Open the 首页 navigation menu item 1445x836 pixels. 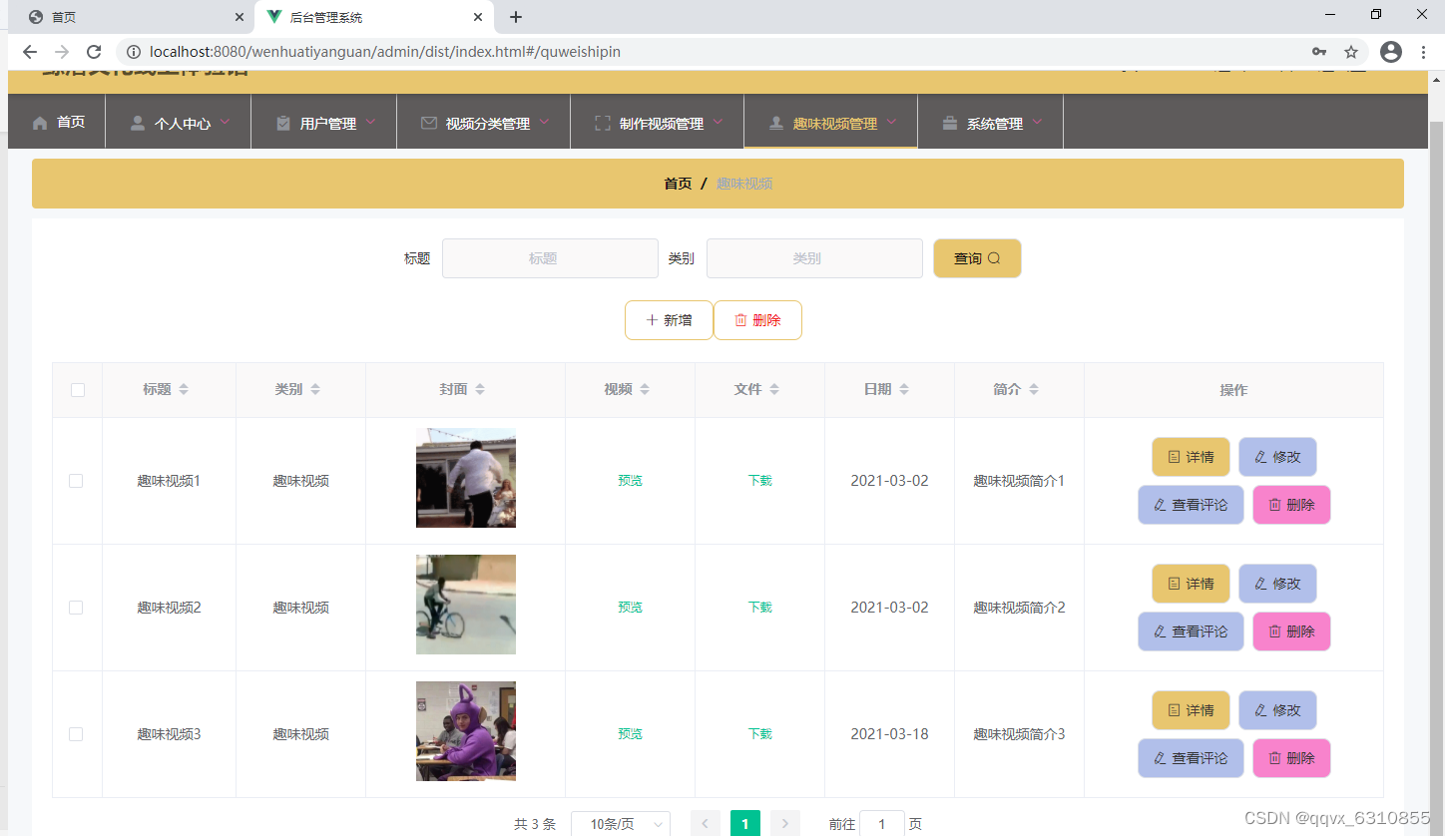[58, 122]
